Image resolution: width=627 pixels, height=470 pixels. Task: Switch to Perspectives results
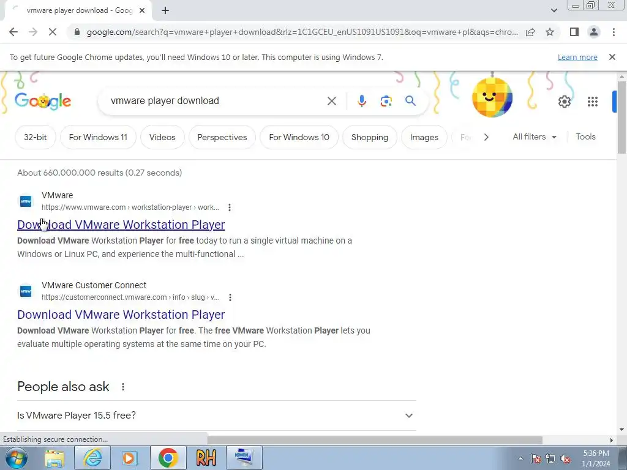click(x=222, y=137)
